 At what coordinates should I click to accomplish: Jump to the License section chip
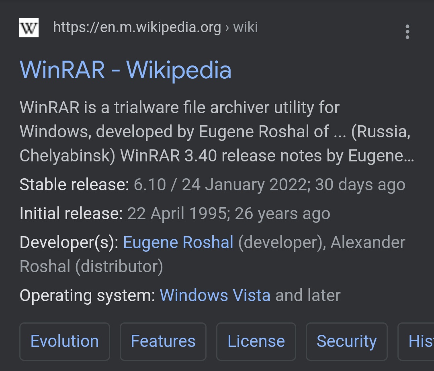256,341
